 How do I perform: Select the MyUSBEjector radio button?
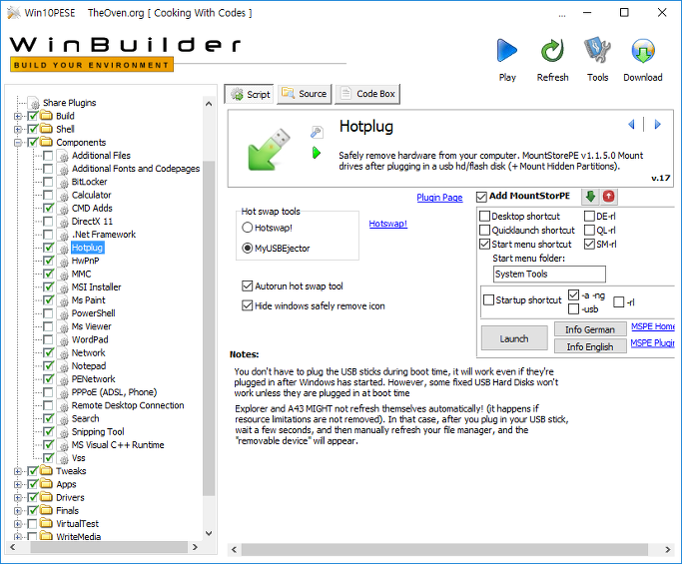pyautogui.click(x=247, y=248)
